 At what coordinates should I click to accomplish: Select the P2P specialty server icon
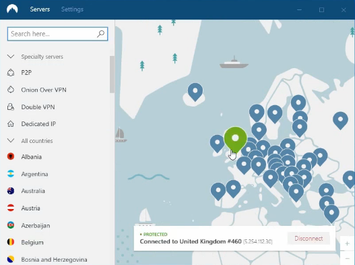click(x=11, y=73)
